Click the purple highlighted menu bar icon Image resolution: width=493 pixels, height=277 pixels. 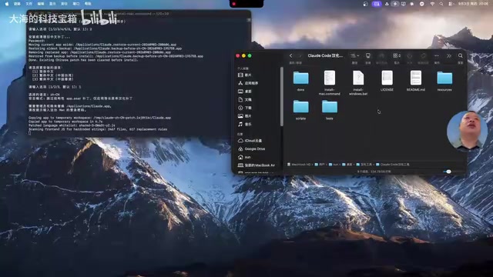click(377, 4)
